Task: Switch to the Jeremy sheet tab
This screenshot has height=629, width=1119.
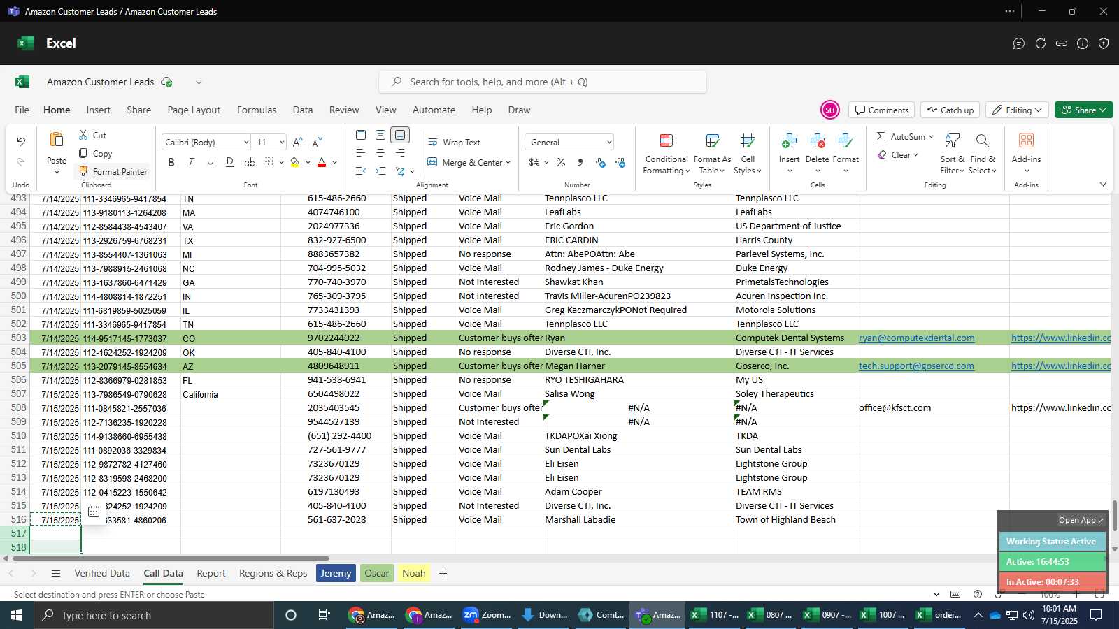Action: point(336,573)
